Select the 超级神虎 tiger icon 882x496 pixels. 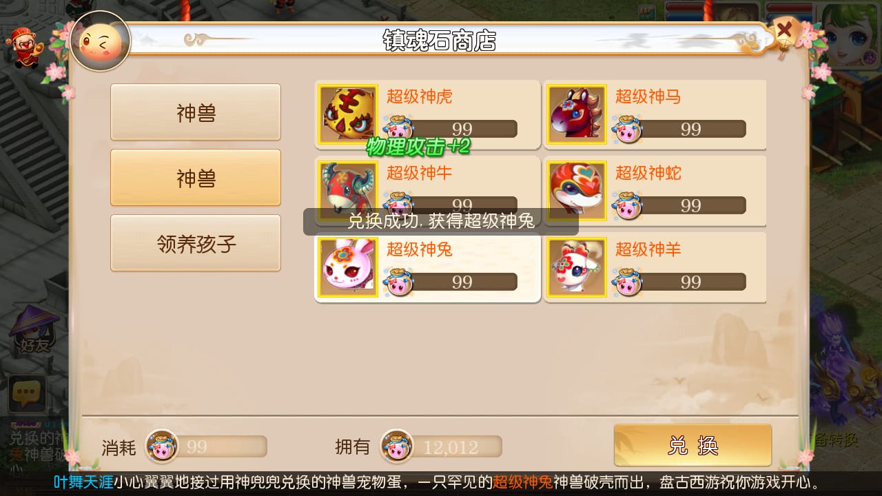point(348,114)
